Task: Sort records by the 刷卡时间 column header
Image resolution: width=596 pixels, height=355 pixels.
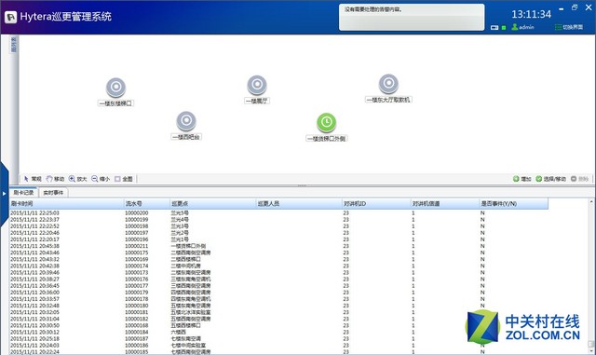Action: [67, 203]
